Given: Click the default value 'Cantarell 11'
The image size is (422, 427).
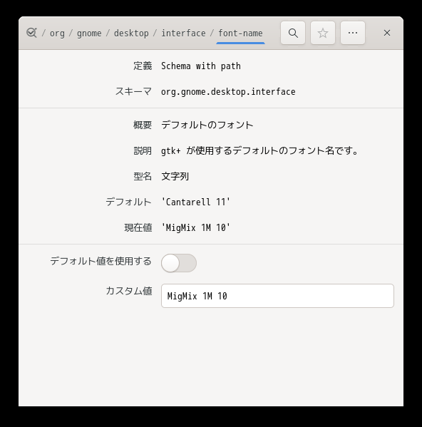Looking at the screenshot, I should point(196,202).
